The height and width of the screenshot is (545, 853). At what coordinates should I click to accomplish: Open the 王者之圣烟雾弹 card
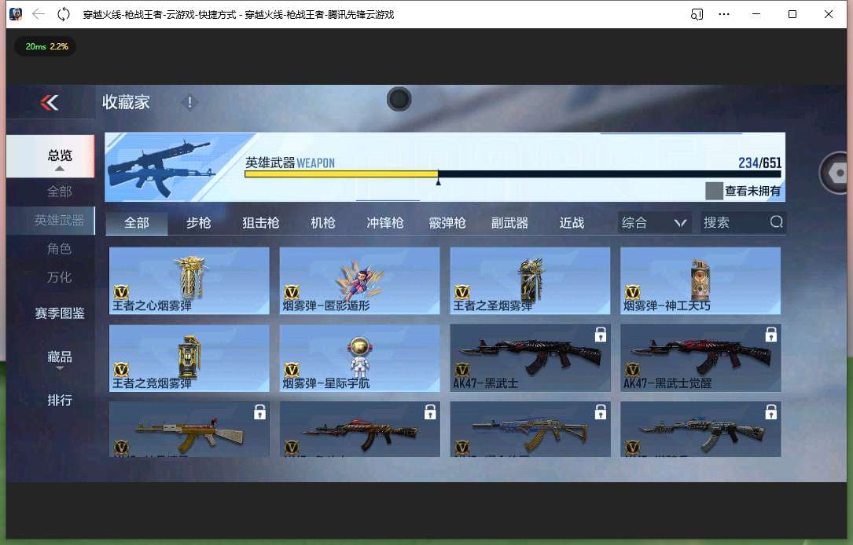530,280
